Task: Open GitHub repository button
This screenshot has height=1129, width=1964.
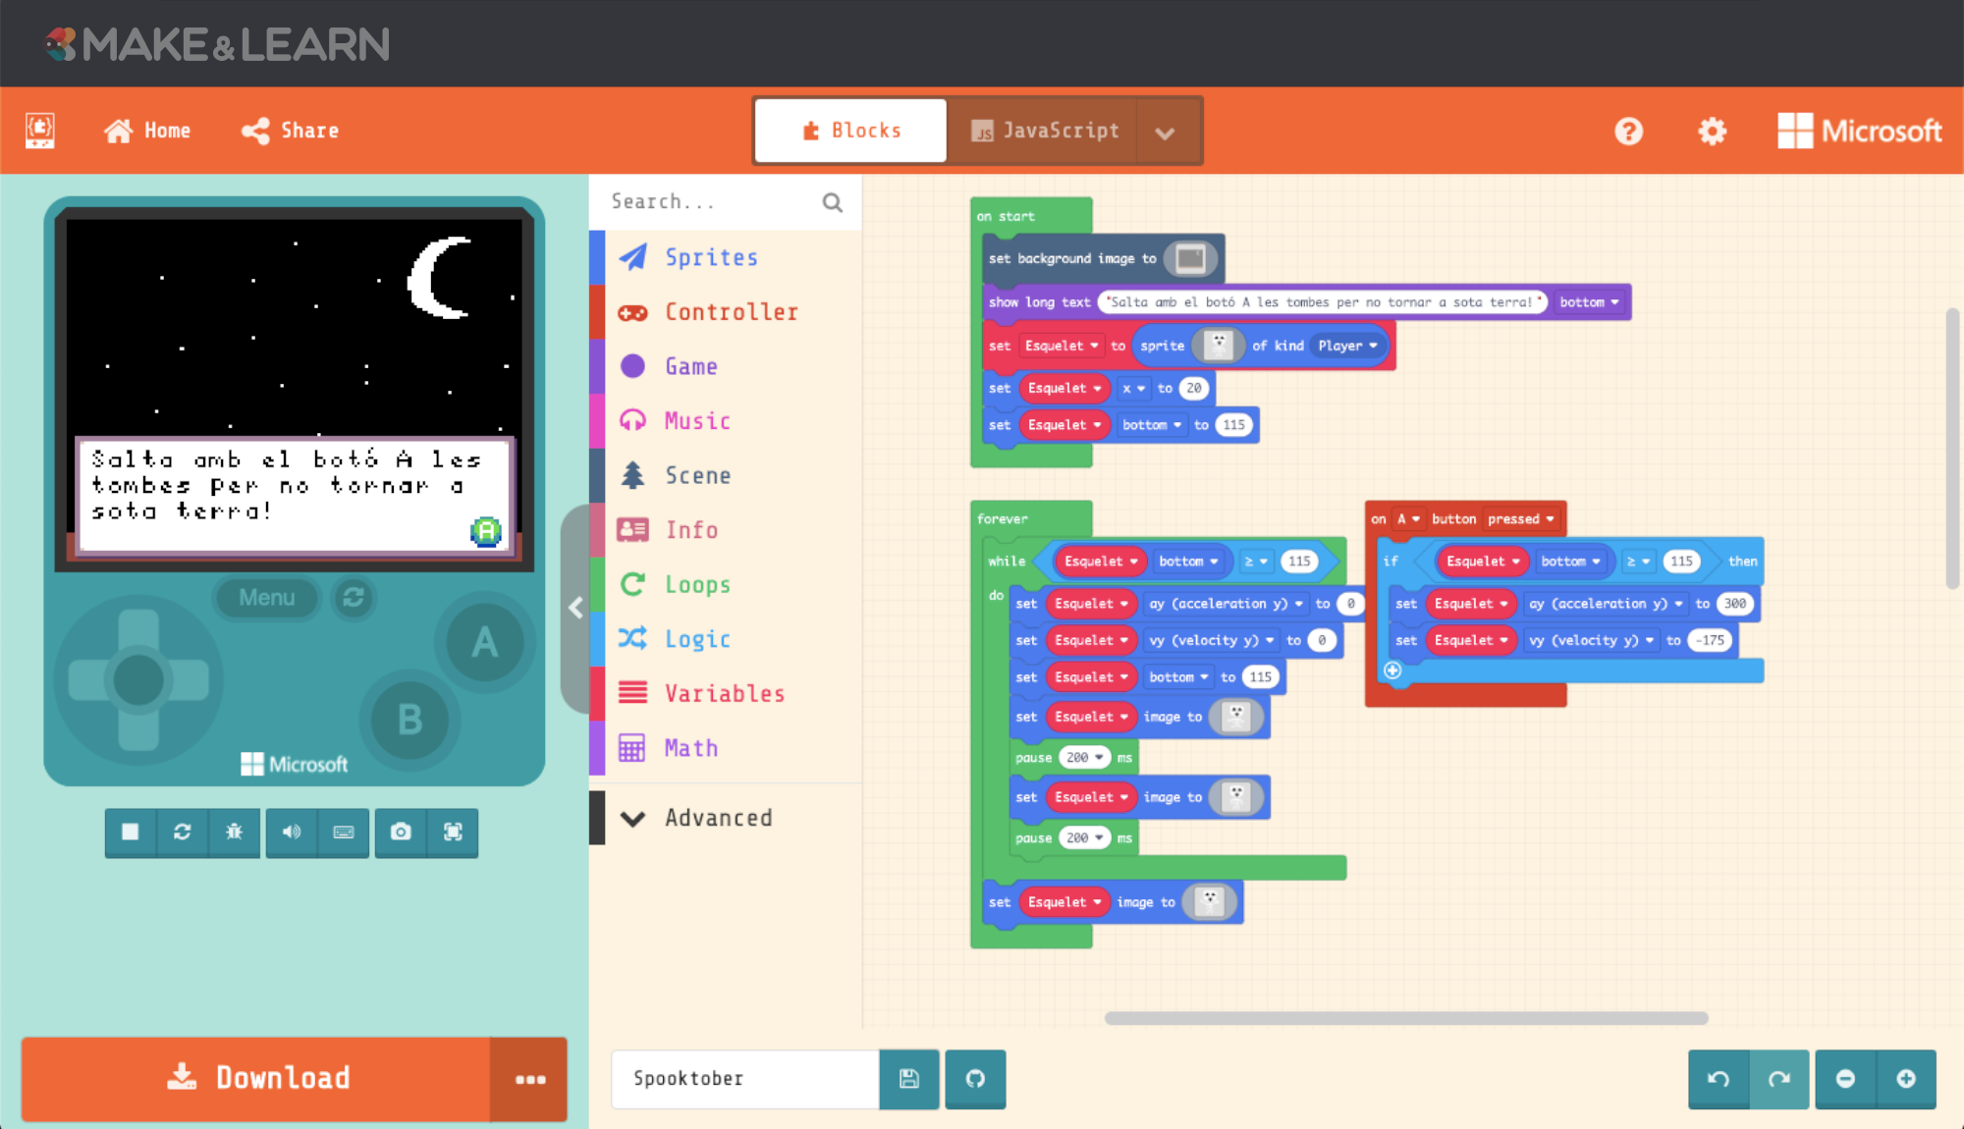Action: (975, 1079)
